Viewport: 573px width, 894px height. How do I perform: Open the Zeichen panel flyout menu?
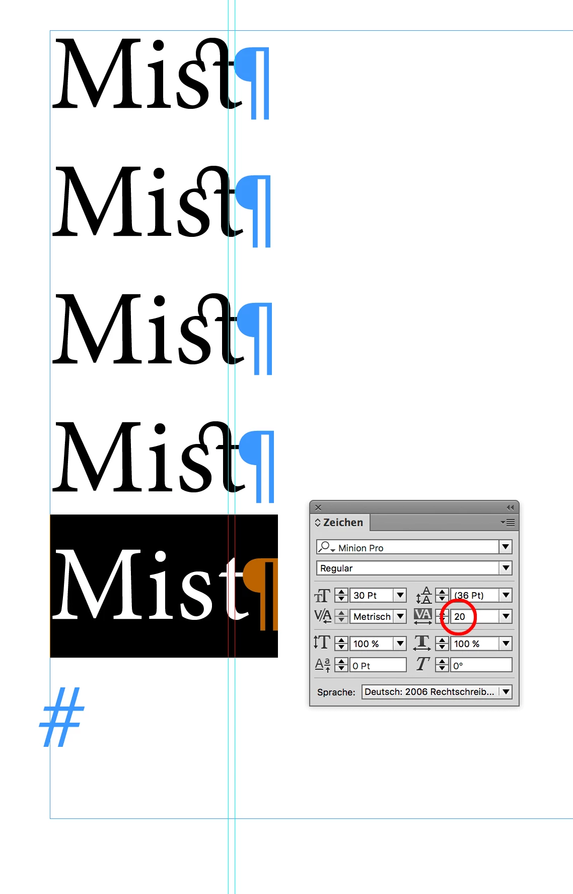(508, 523)
